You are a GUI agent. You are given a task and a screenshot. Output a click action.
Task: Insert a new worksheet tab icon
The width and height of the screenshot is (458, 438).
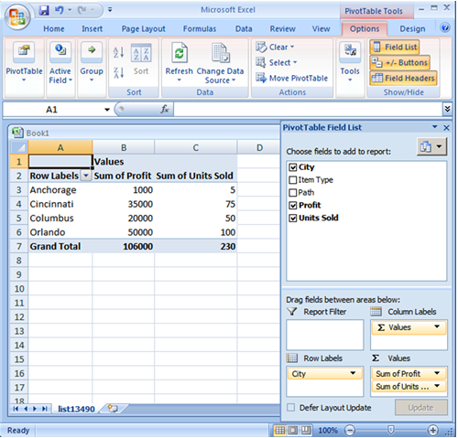[x=113, y=409]
